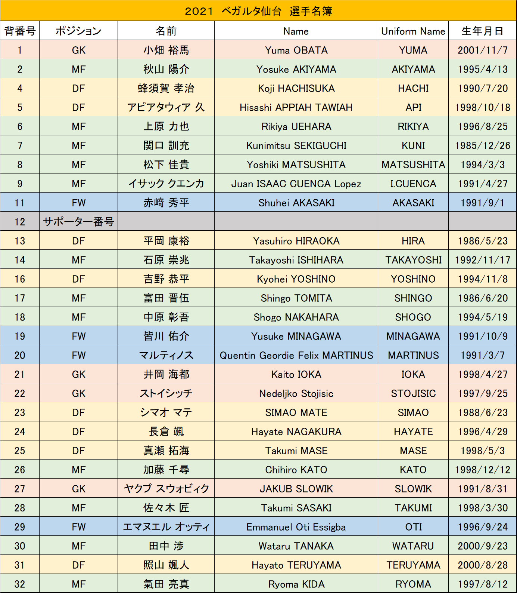Click the cell 'Kaito IOKA'

pos(296,374)
